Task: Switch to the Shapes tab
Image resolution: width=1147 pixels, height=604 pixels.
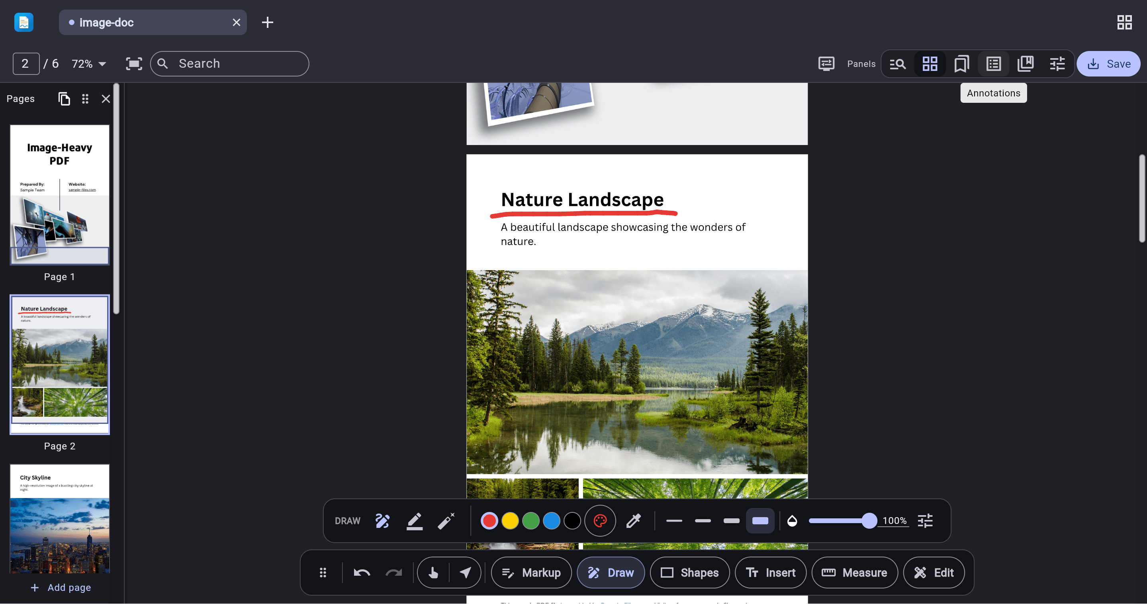Action: pyautogui.click(x=689, y=573)
